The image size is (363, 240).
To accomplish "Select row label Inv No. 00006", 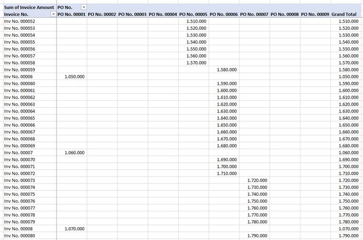I will click(18, 76).
